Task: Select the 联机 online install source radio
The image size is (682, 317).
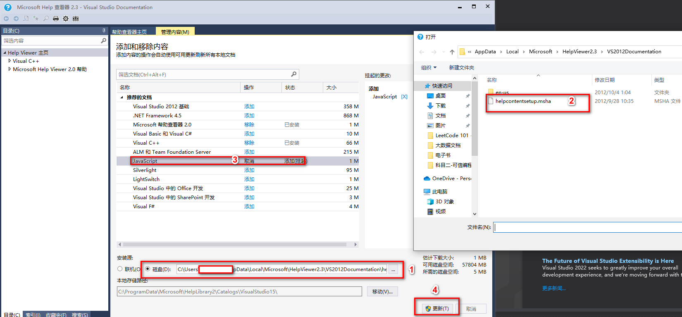Action: (120, 269)
